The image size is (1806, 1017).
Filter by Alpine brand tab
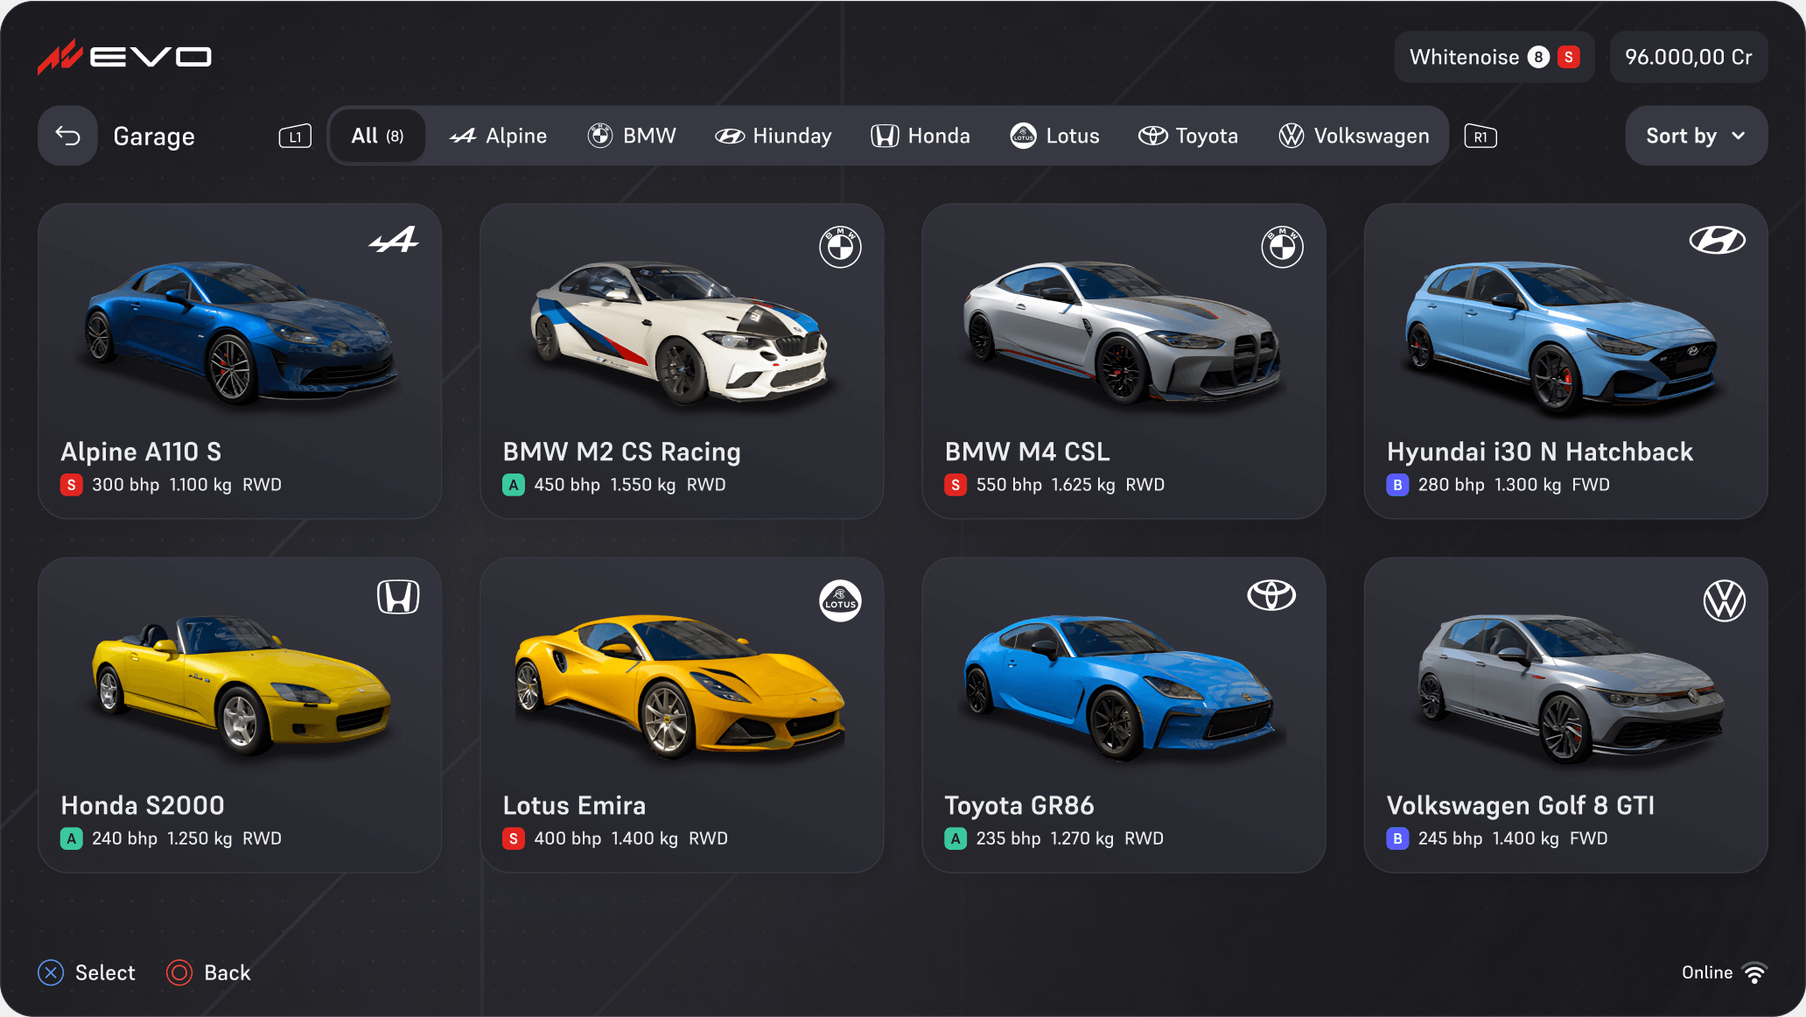pyautogui.click(x=498, y=136)
